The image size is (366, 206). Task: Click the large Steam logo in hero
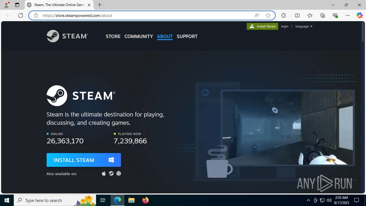coord(81,96)
